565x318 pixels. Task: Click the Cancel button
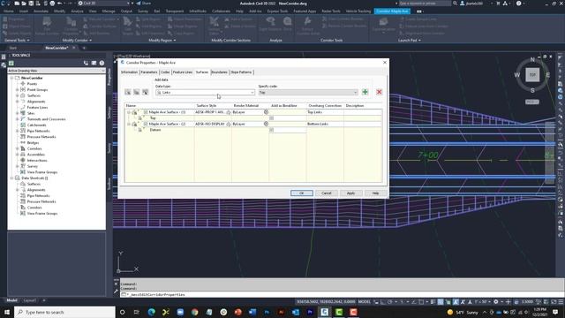tap(326, 193)
